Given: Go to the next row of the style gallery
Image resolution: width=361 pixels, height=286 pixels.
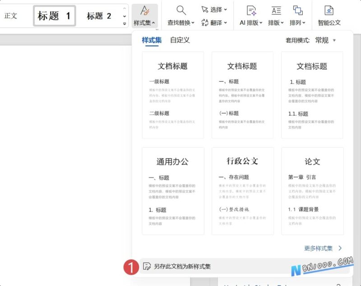Looking at the screenshot, I should coord(125,16).
